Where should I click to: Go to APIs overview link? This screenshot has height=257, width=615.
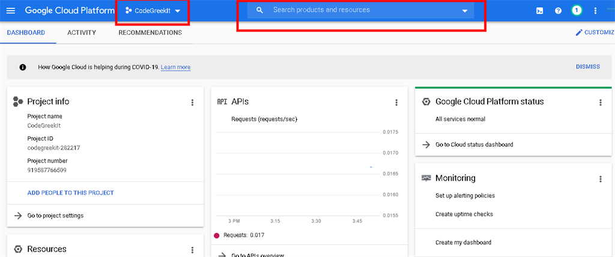tap(258, 255)
